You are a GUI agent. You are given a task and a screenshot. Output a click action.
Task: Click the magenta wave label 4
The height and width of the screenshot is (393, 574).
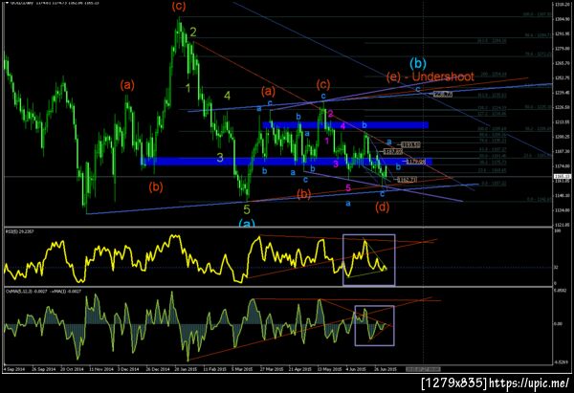point(343,126)
